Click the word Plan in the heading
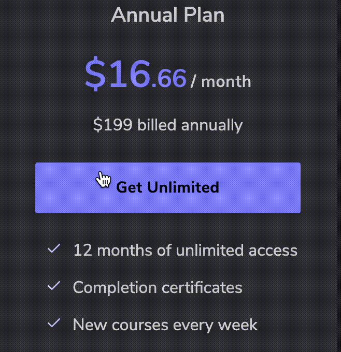This screenshot has width=341, height=352. (x=204, y=15)
